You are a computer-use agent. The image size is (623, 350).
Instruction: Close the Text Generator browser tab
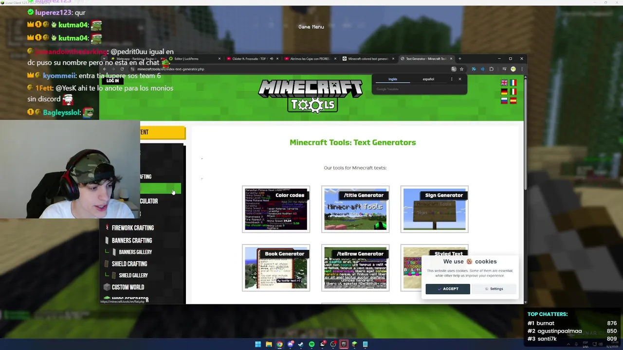coord(451,59)
